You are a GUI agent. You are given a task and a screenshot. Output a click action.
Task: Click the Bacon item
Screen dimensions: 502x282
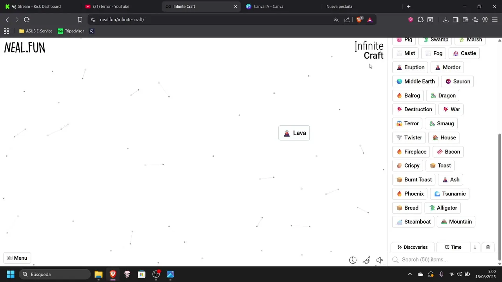pos(449,152)
